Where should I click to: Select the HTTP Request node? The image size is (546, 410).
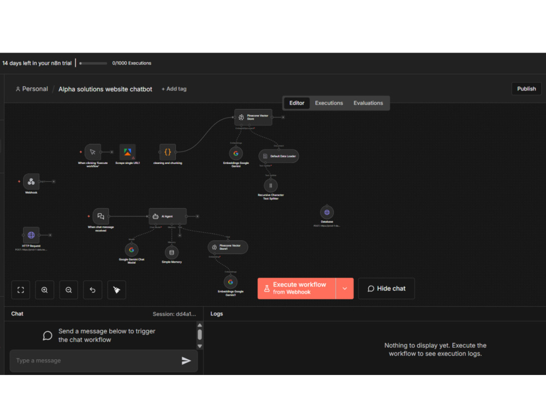coord(31,235)
